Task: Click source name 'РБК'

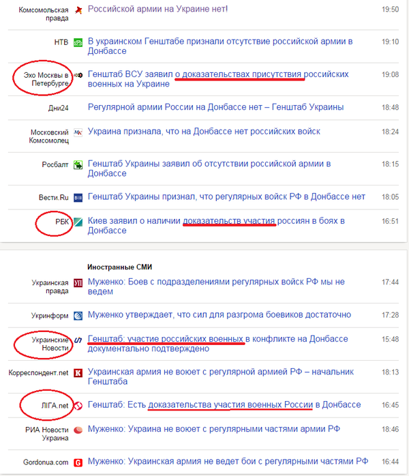Action: click(x=62, y=222)
